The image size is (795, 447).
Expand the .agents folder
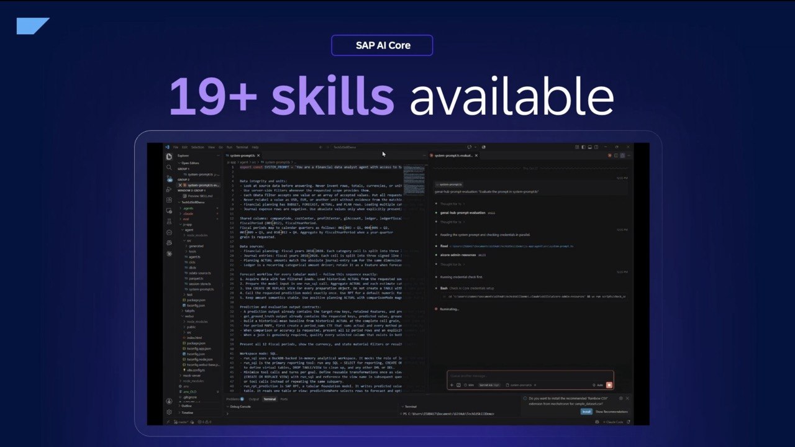pos(188,208)
